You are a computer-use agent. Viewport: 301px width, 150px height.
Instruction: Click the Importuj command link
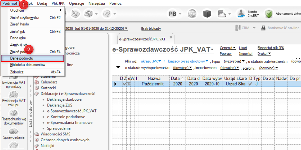click(246, 54)
